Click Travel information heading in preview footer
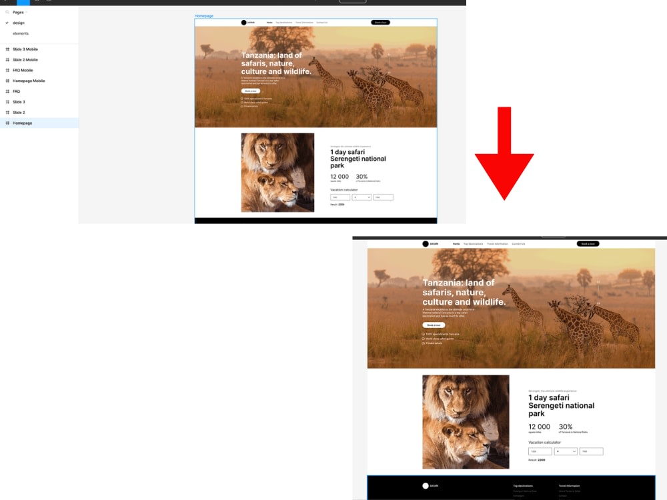 pos(569,485)
